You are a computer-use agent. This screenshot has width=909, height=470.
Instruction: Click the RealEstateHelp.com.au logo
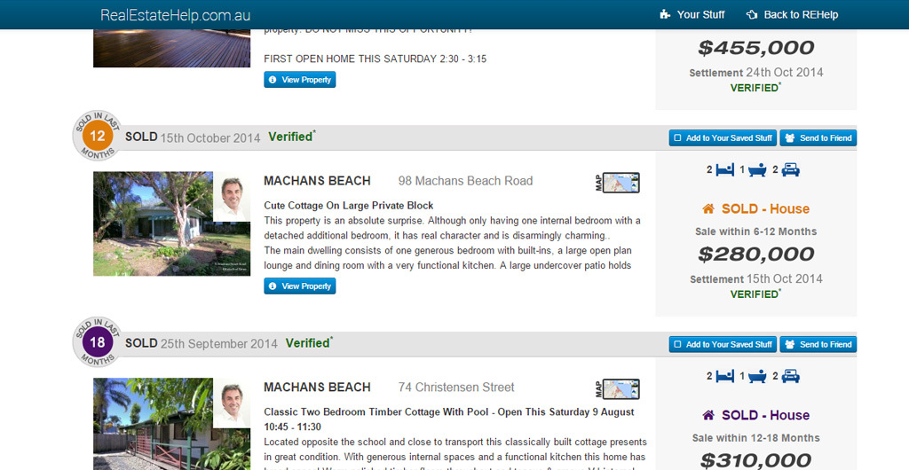pos(175,15)
